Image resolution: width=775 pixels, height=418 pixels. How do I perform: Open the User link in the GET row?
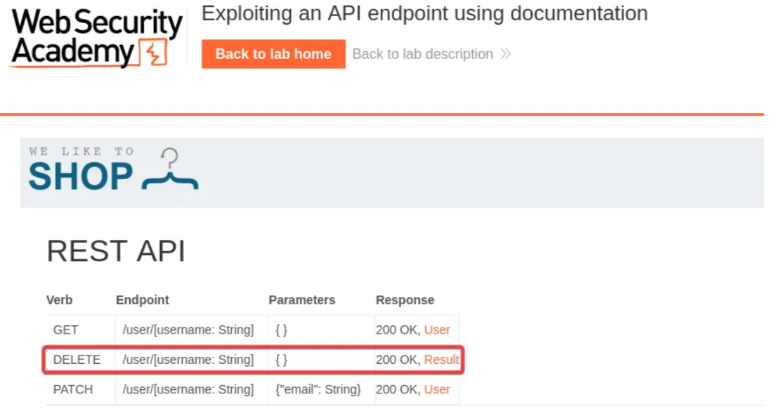(x=437, y=329)
